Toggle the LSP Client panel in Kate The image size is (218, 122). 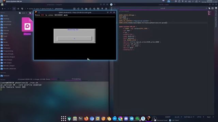[174, 120]
